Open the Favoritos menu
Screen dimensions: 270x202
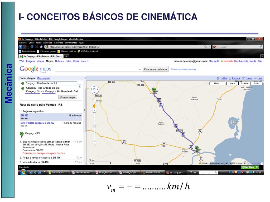pos(59,43)
